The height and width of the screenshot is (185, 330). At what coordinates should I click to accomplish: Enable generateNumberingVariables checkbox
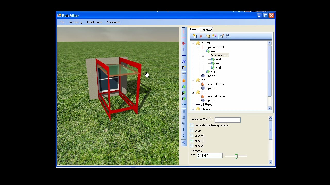pyautogui.click(x=192, y=125)
